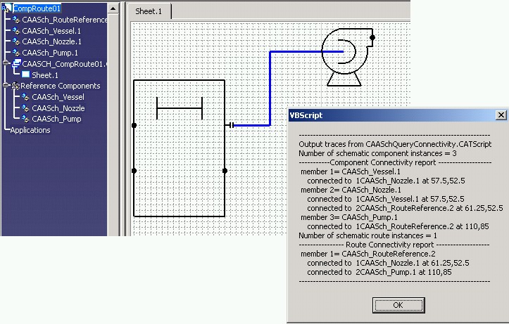
Task: Click the reference CAASch_Nozzle icon
Action: pyautogui.click(x=25, y=108)
